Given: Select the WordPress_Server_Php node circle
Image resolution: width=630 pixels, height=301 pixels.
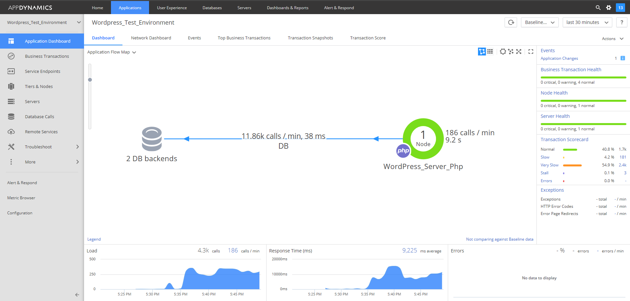Looking at the screenshot, I should coord(423,139).
